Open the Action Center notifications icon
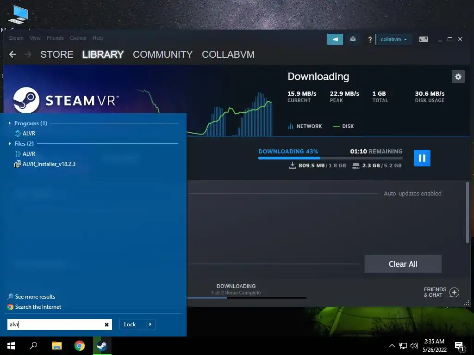Screen dimensions: 474x355 (x=460, y=346)
